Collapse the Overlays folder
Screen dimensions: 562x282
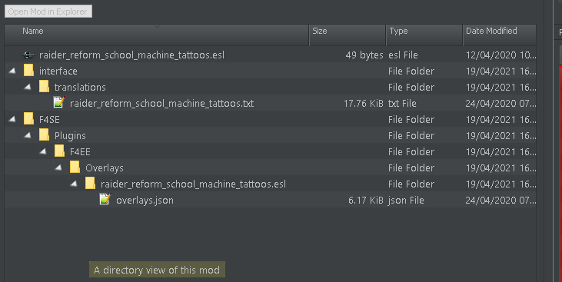click(58, 168)
